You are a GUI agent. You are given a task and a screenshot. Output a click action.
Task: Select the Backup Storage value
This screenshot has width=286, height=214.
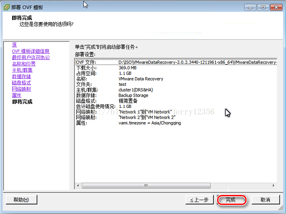click(x=133, y=95)
